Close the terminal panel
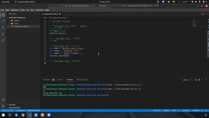 pyautogui.click(x=206, y=80)
